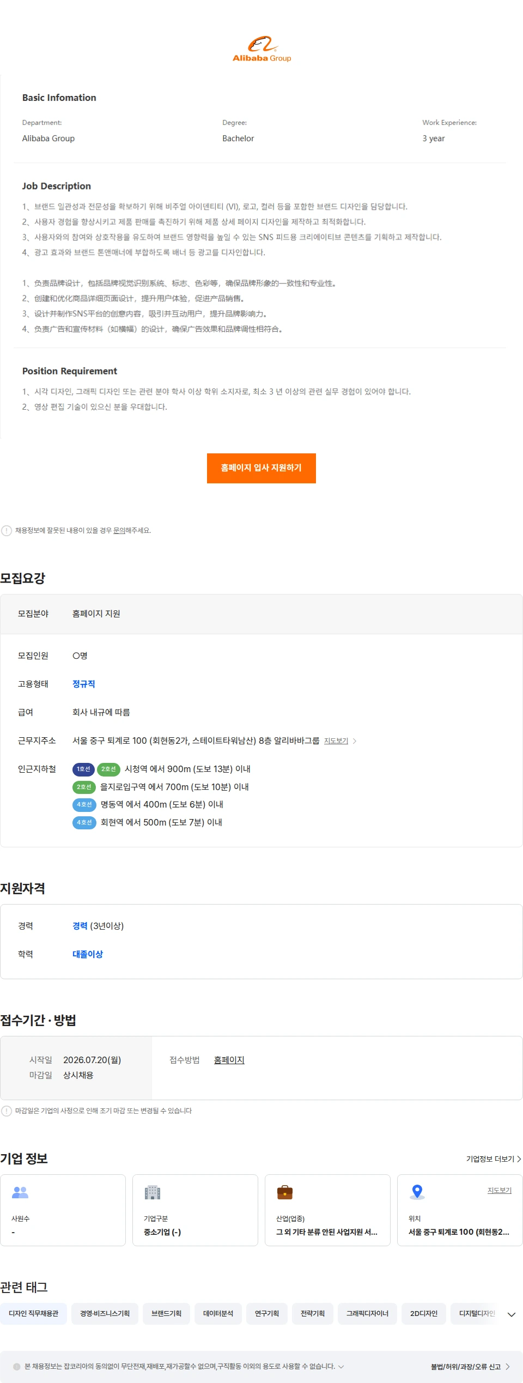Click the 홈페이지 지원 recruitment field value
Screen dimensions: 523x1383
[96, 614]
